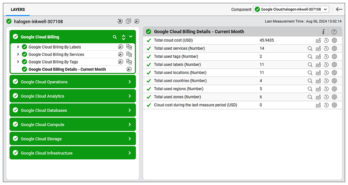Open the graph for Total used services
The width and height of the screenshot is (348, 185).
tap(318, 49)
